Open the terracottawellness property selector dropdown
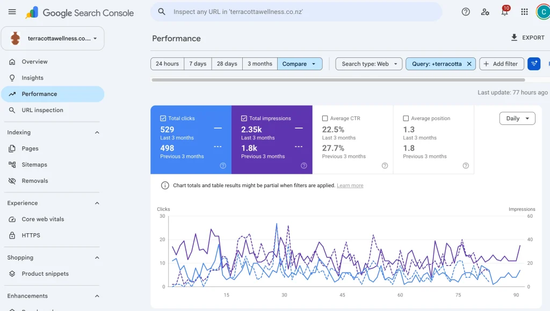This screenshot has height=311, width=550. pos(53,39)
